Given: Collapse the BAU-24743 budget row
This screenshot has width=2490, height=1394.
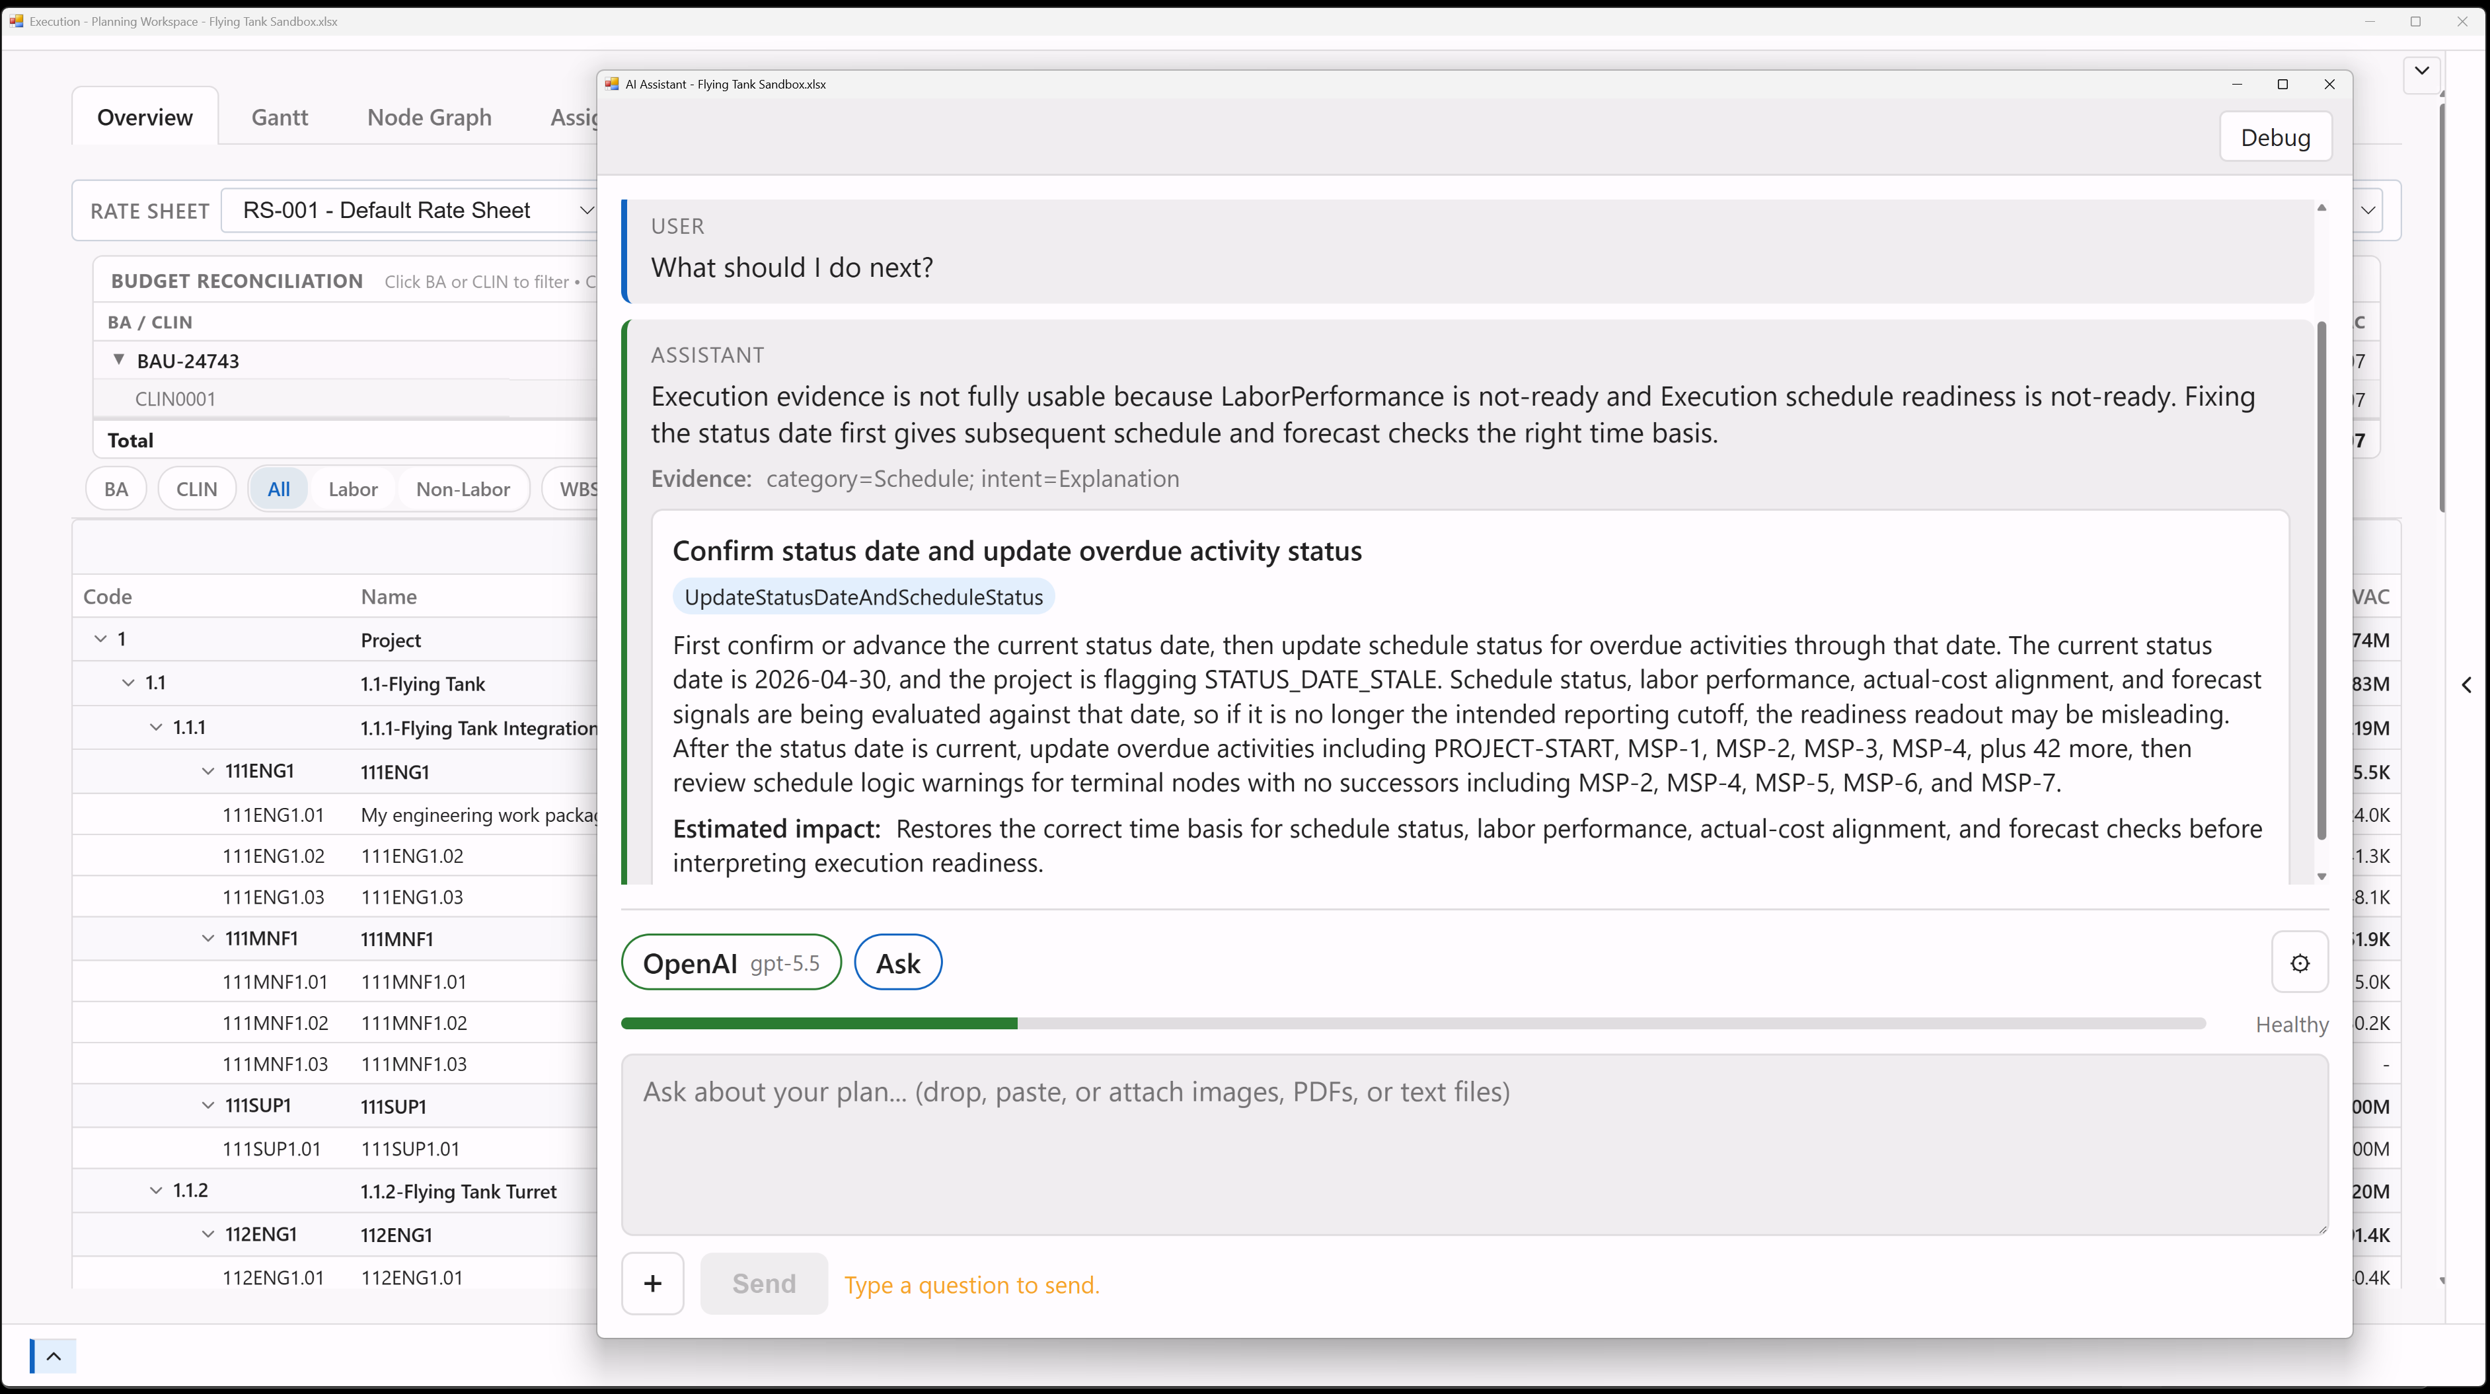Looking at the screenshot, I should click(119, 359).
